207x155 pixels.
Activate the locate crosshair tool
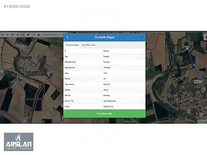18,35
